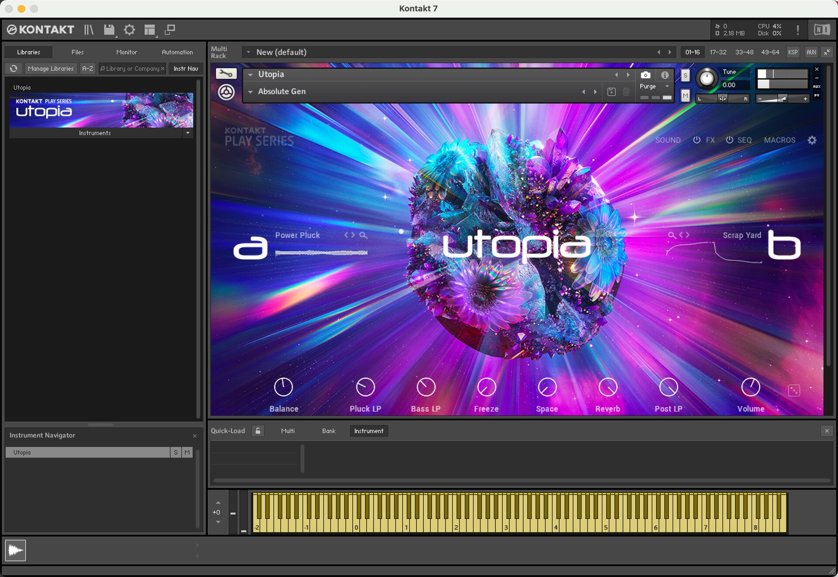Refresh libraries list icon
838x577 pixels.
coord(14,69)
